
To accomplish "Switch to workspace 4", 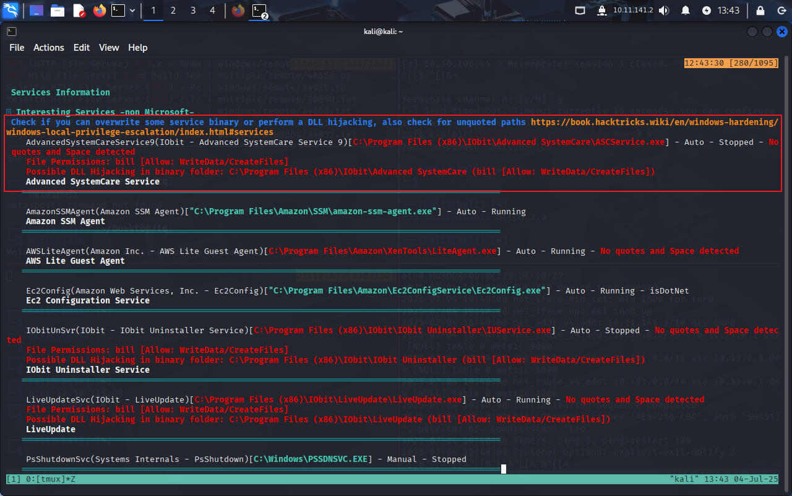I will (213, 11).
